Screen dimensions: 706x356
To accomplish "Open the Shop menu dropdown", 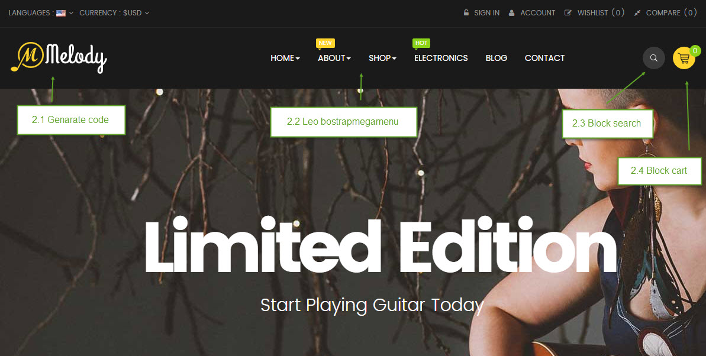I will (x=382, y=58).
